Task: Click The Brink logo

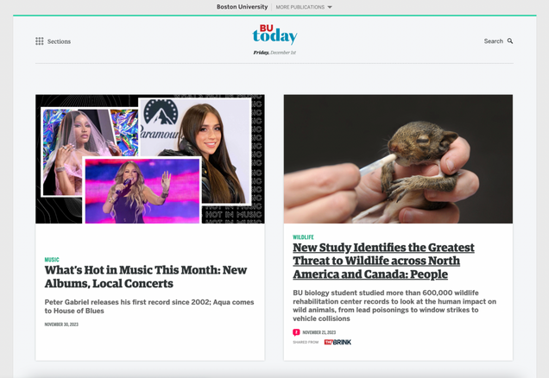Action: tap(338, 342)
